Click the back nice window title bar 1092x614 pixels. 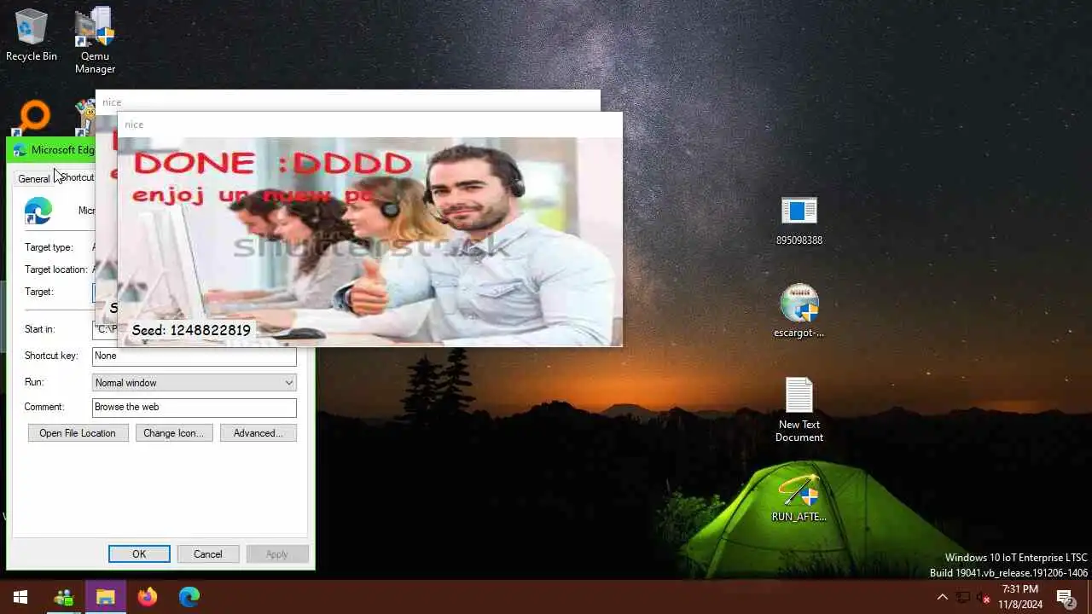(348, 101)
